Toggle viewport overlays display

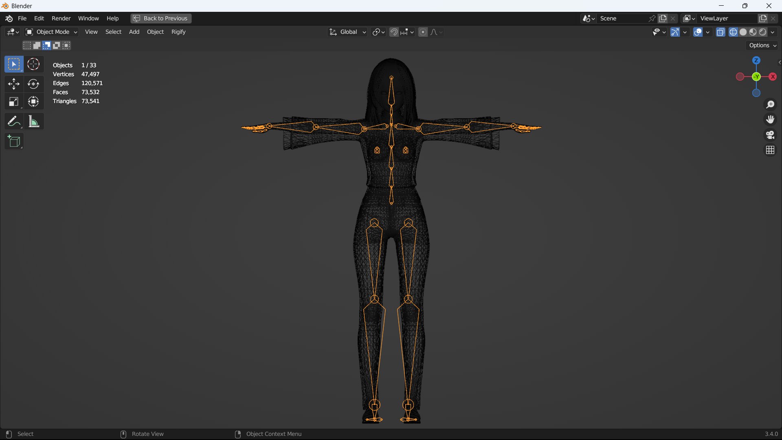pos(698,32)
